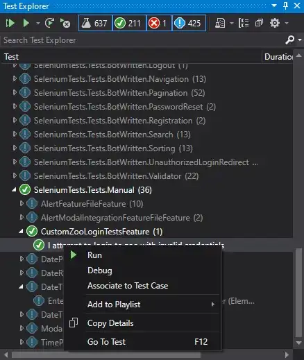Toggle the not run tests filter showing 425
The width and height of the screenshot is (304, 360).
(189, 23)
